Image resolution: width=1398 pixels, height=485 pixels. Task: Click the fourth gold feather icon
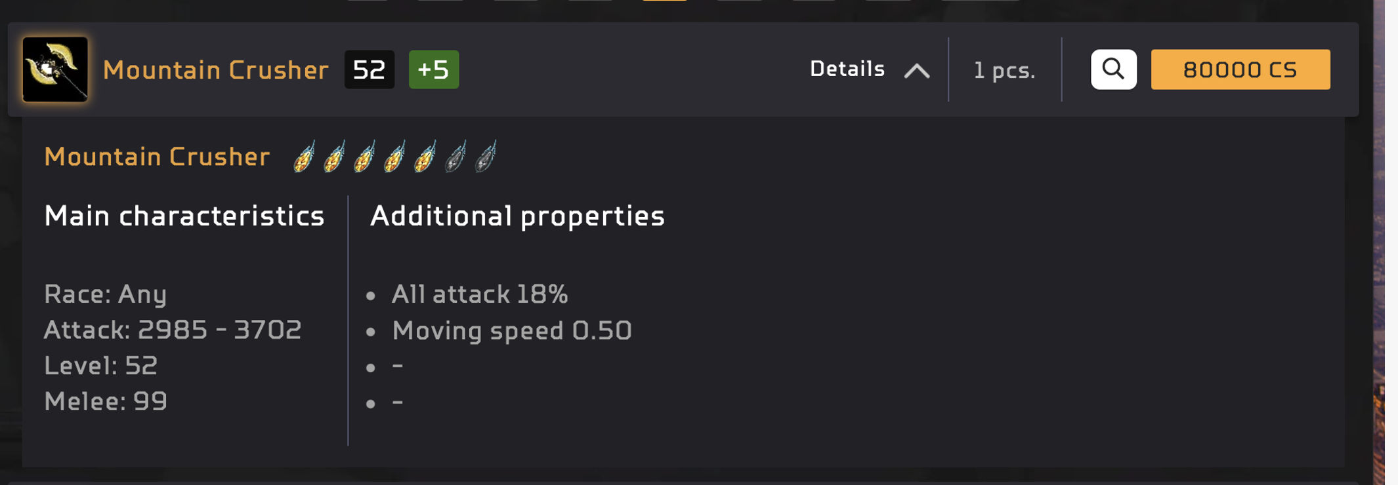(394, 157)
